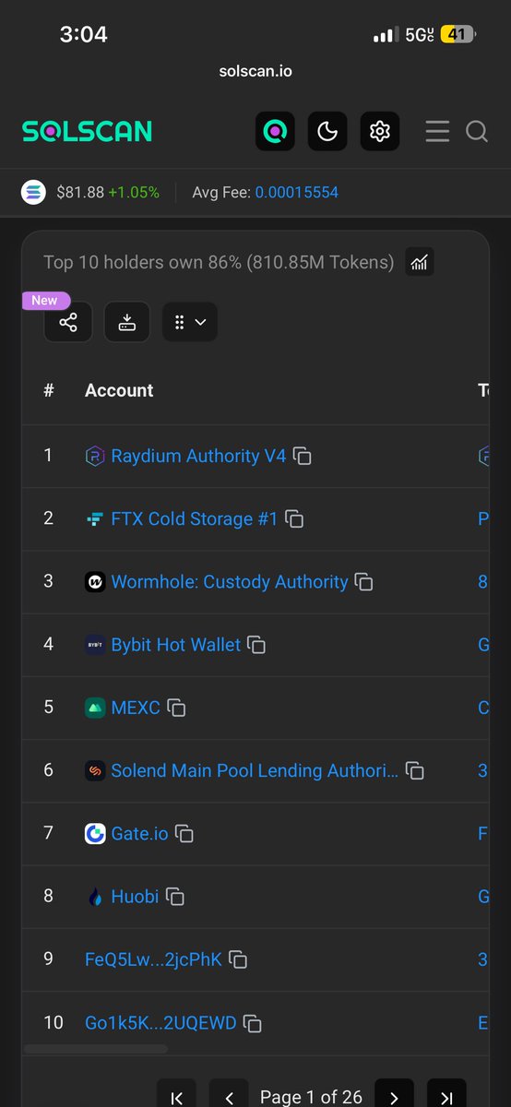511x1107 pixels.
Task: Tap Bybit logo icon in row 4
Action: coord(95,645)
